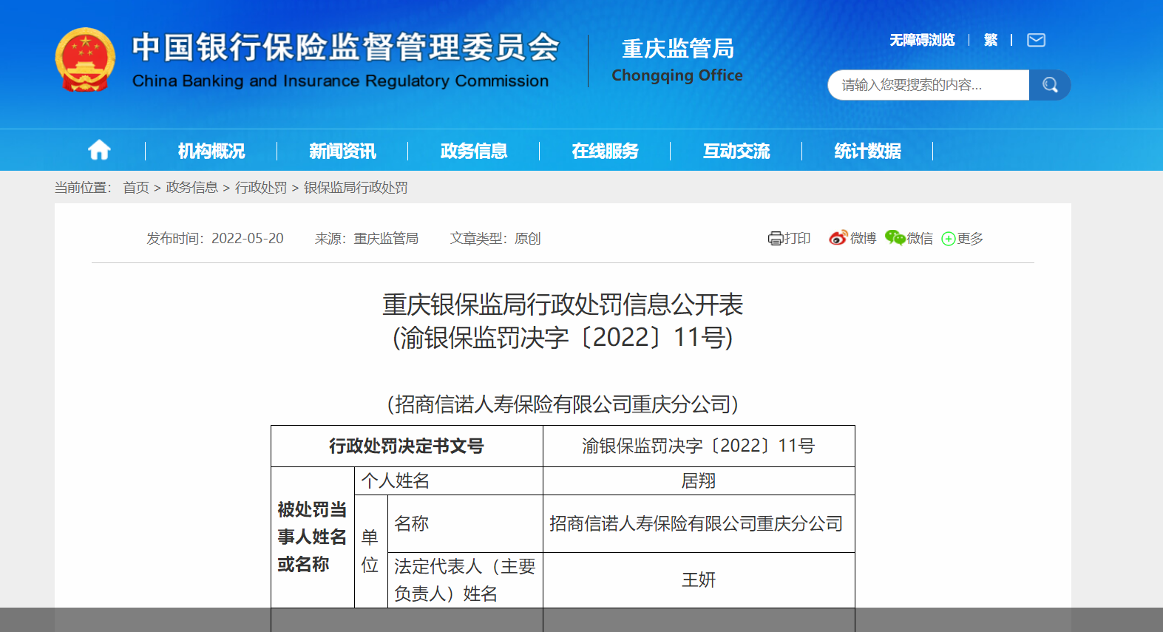
Task: Click the source text 重庆监管局
Action: 386,238
